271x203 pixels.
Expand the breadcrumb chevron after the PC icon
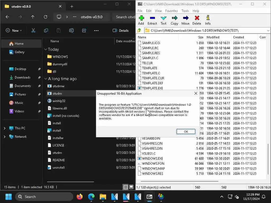coord(67,17)
